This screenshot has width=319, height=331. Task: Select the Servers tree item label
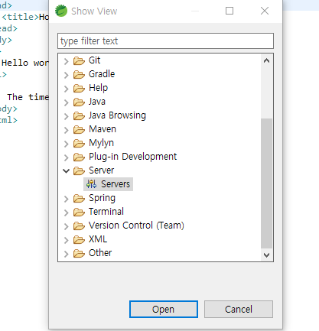coord(116,184)
